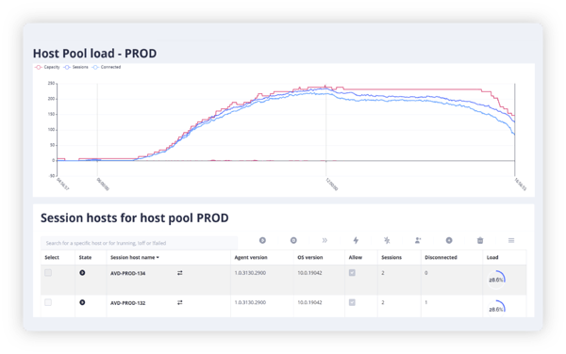Click the start hosts play-circle toolbar icon
This screenshot has width=566, height=354.
pyautogui.click(x=262, y=240)
